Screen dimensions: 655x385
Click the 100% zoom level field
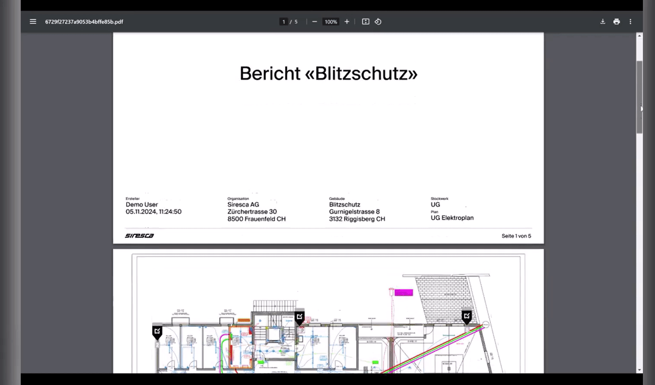coord(331,22)
